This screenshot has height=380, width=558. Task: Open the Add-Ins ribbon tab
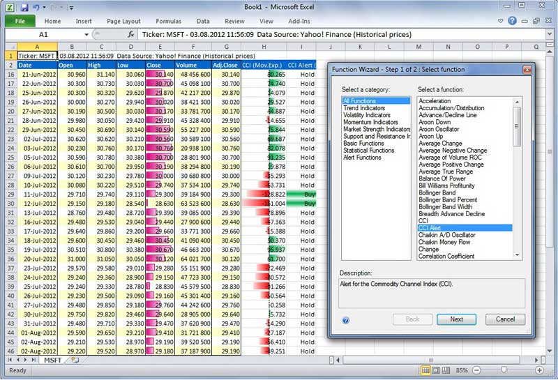coord(299,21)
